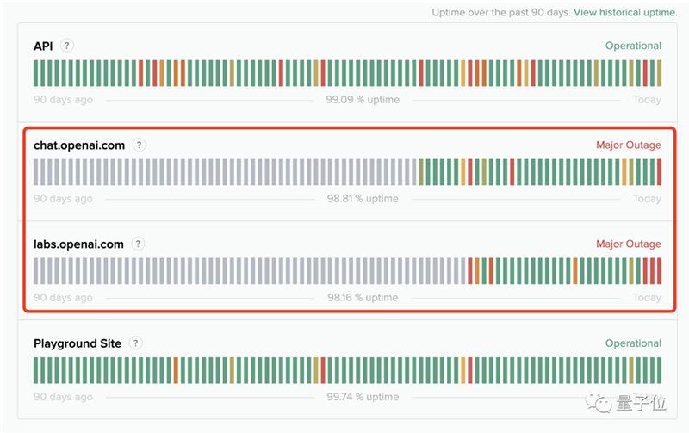689x433 pixels.
Task: Click the help icon next to API
Action: 67,46
